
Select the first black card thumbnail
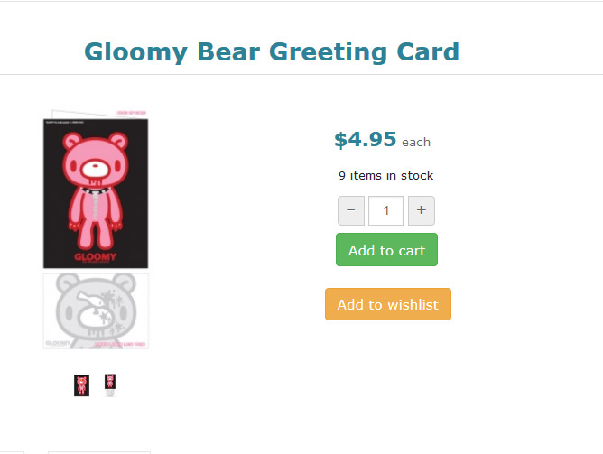[81, 385]
